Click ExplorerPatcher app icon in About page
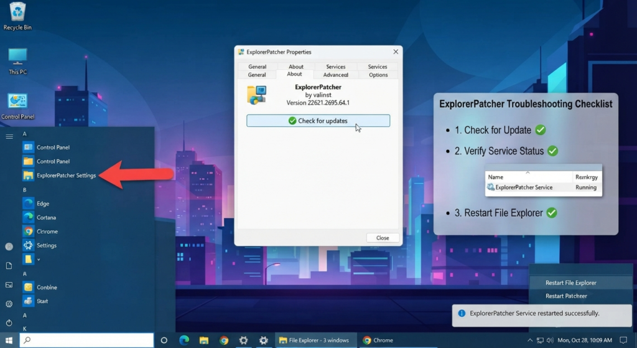Image resolution: width=637 pixels, height=348 pixels. 257,95
